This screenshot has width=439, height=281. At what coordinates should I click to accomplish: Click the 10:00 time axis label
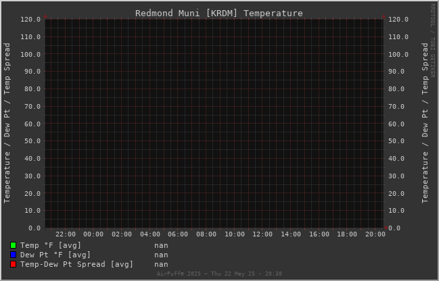235,234
